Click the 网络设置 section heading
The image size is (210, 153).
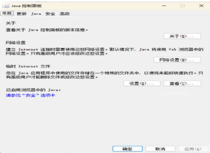(x=16, y=43)
